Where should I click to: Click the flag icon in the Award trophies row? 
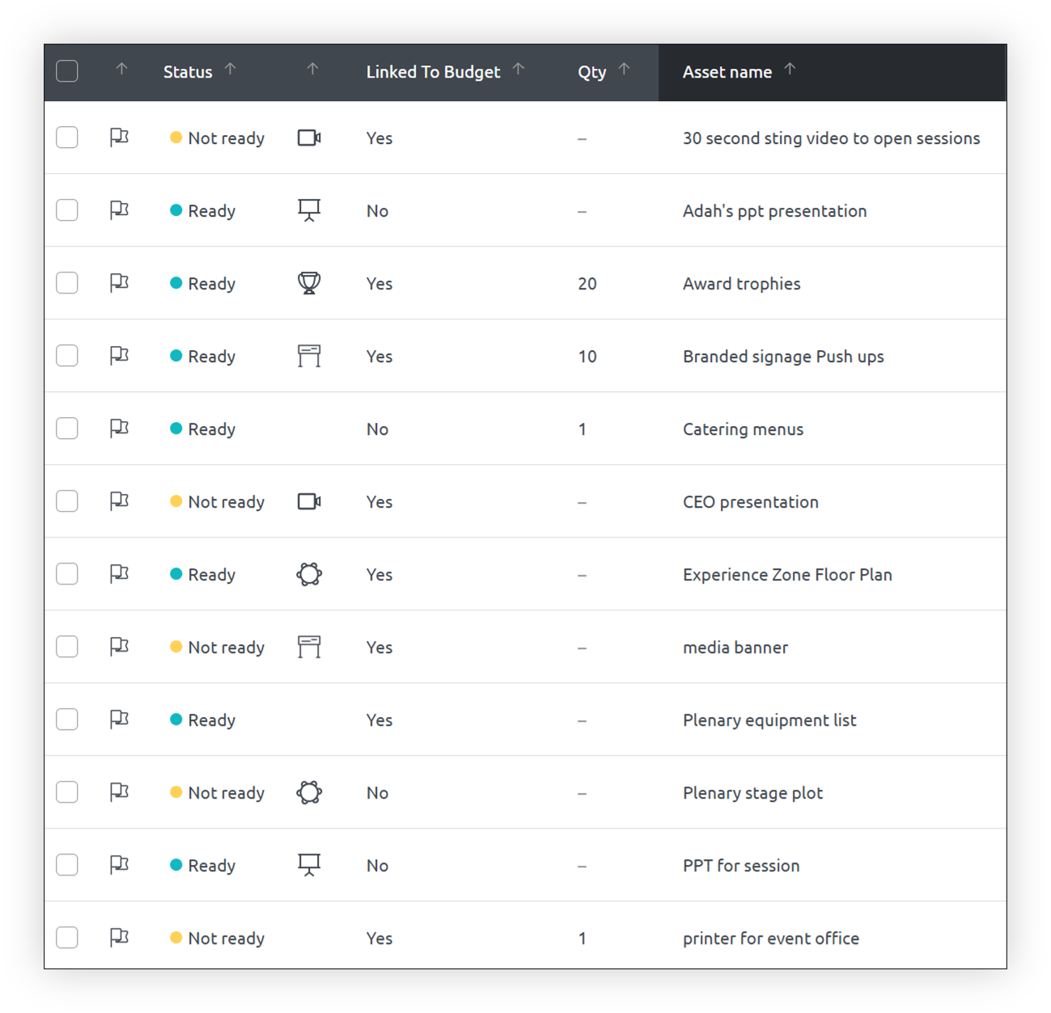(x=119, y=283)
